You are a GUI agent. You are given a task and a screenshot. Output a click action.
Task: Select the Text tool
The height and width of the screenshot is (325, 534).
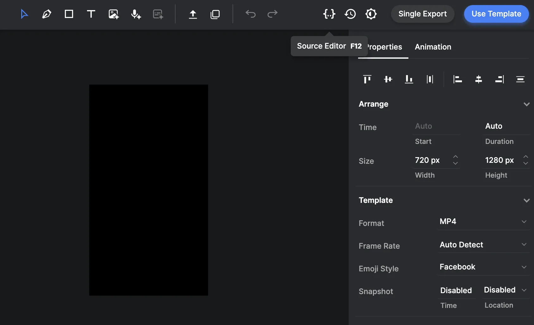tap(91, 14)
